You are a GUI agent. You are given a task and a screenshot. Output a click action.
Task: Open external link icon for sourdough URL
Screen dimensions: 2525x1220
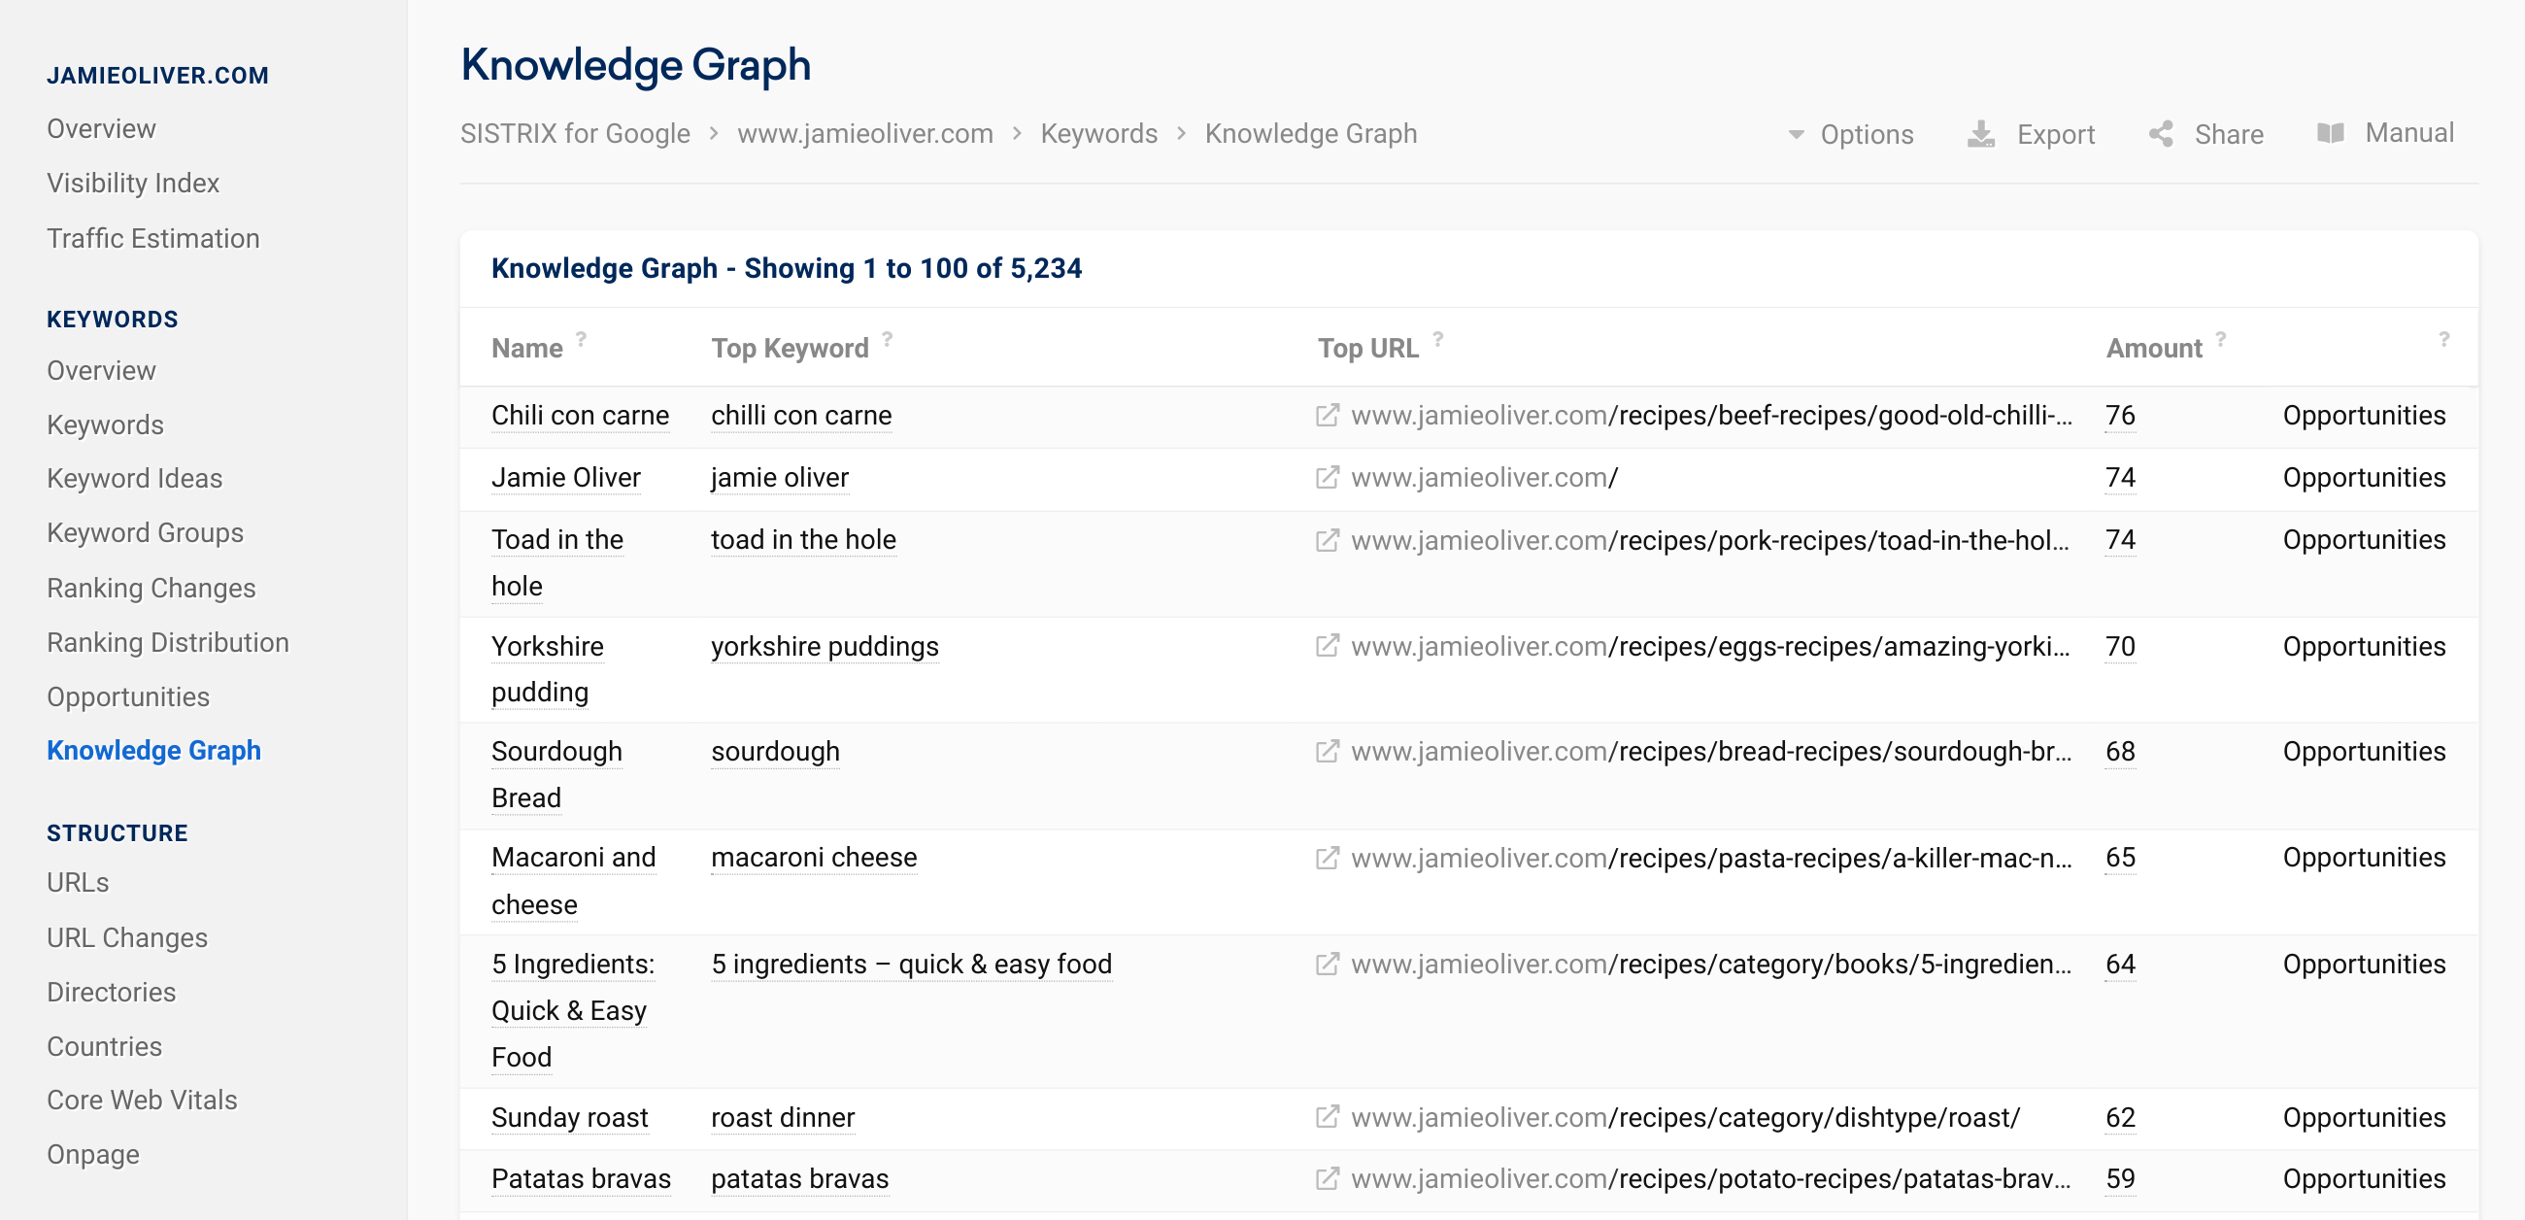click(x=1327, y=752)
